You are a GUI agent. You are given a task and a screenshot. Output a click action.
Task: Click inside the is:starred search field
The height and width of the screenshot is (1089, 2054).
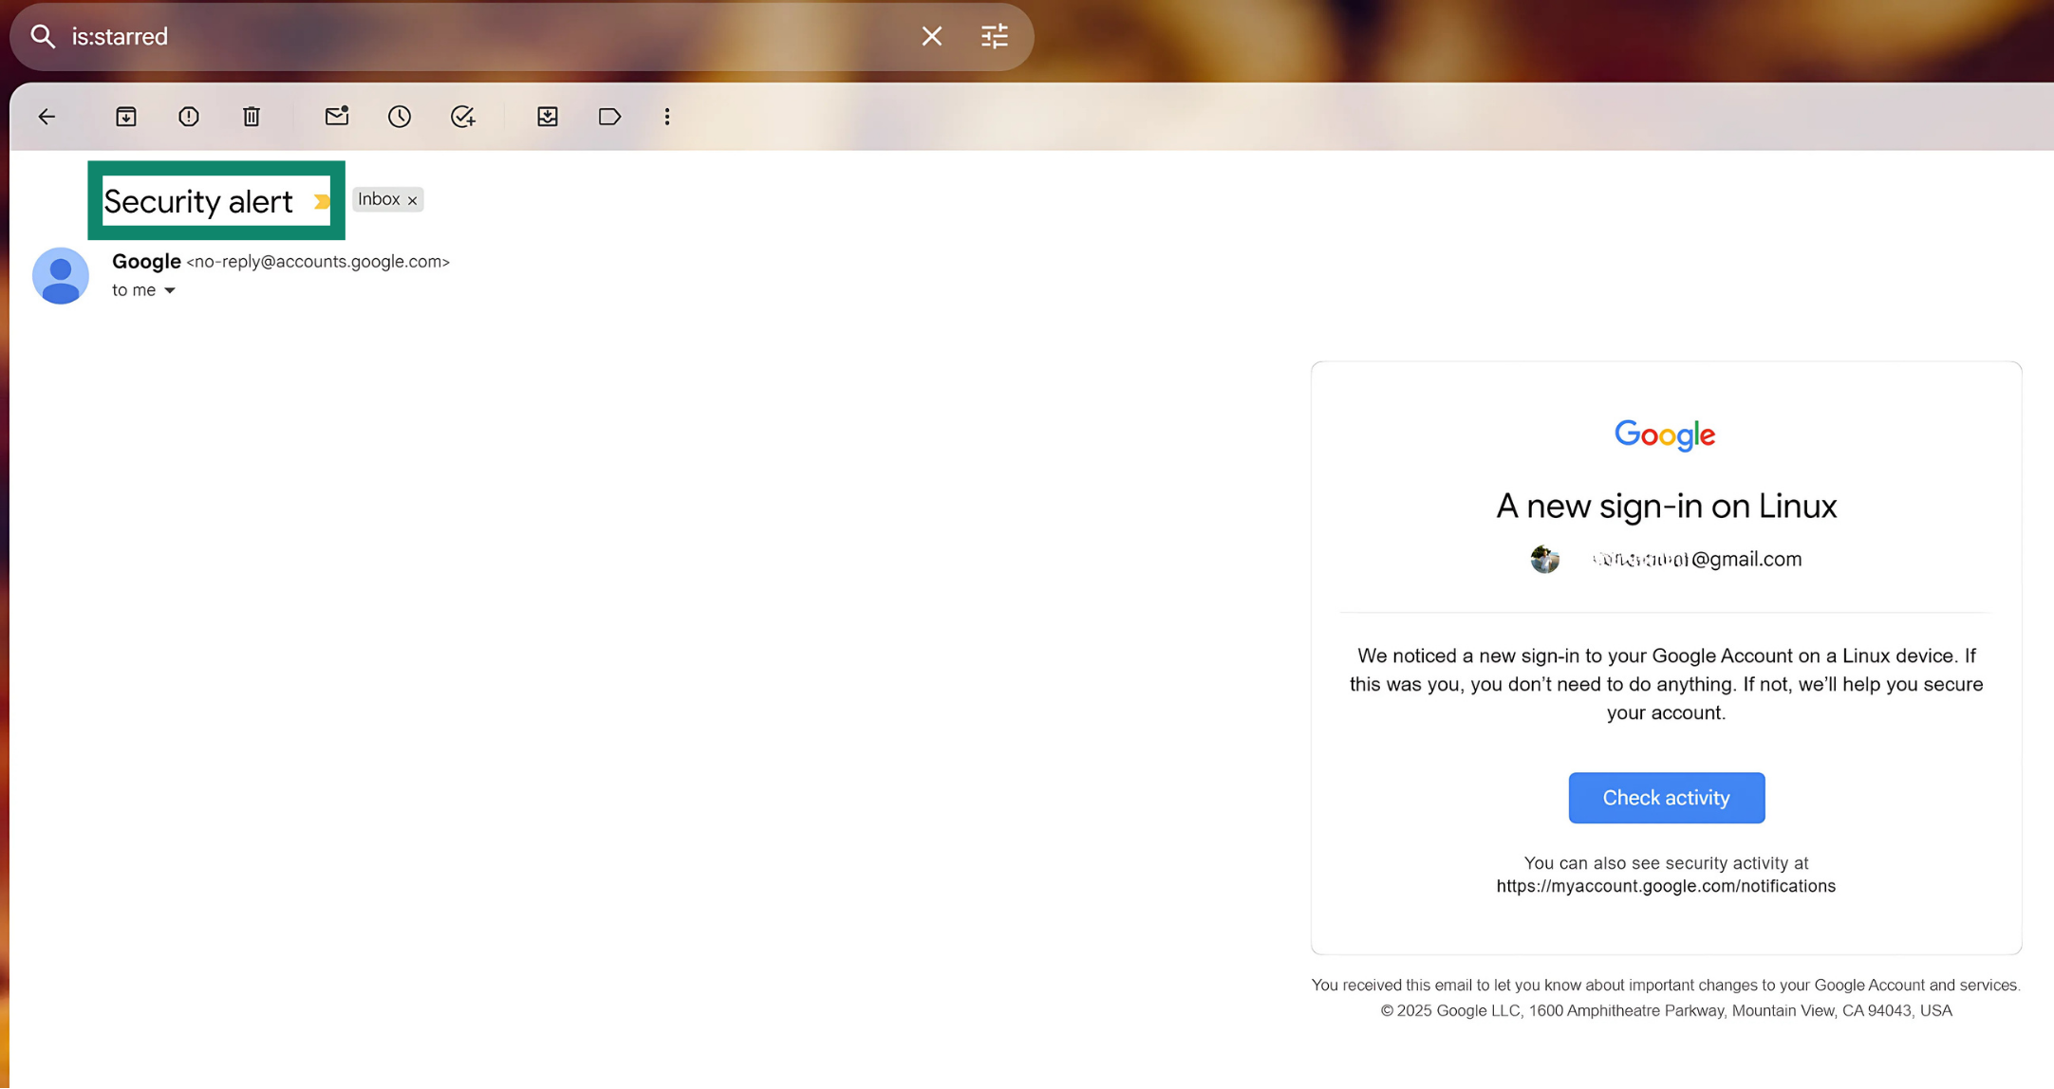pyautogui.click(x=475, y=36)
